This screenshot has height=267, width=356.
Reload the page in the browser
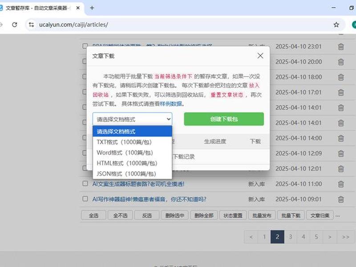15,24
